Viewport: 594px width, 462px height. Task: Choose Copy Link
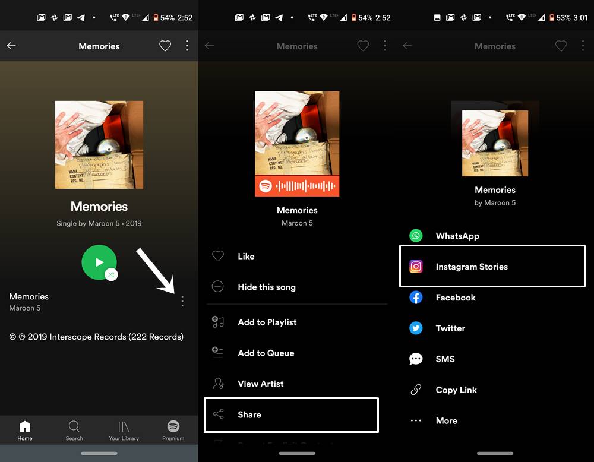tap(495, 390)
